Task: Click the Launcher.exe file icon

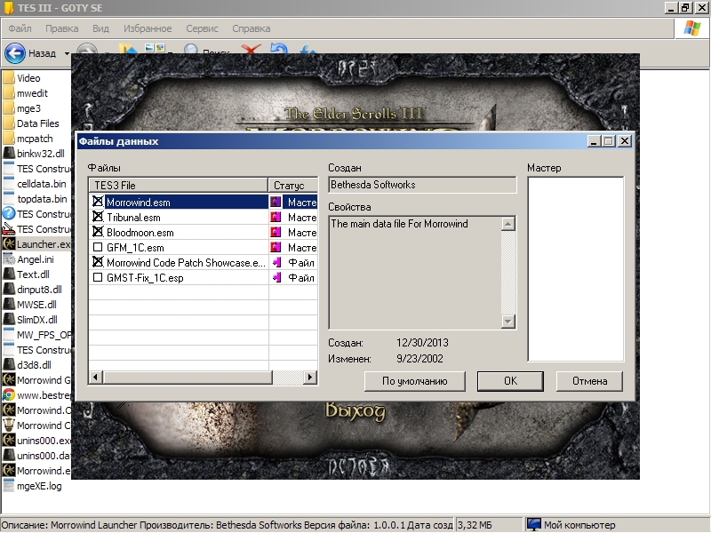Action: 9,244
